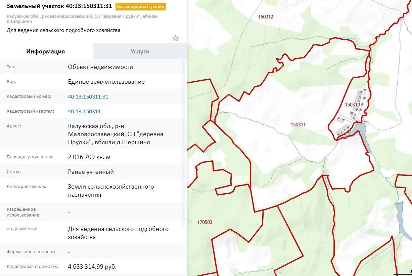
Task: Click cadastral value 4 683 314,99 руб.
Action: [x=92, y=267]
